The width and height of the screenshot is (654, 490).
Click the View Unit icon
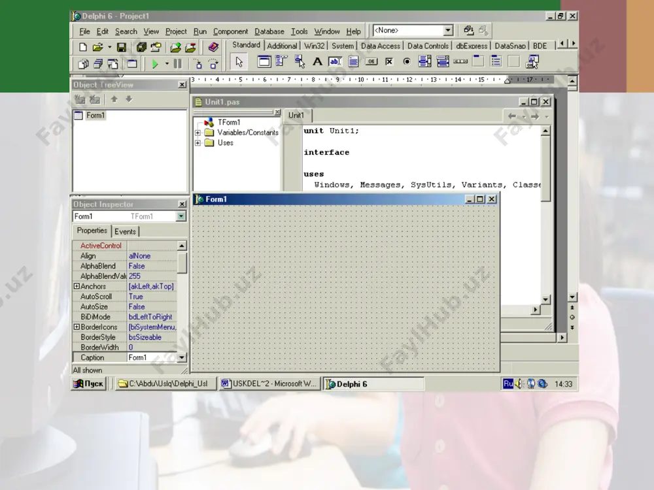(83, 64)
